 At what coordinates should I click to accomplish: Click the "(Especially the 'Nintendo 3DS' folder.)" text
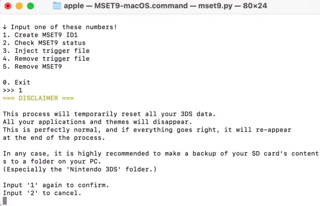coord(80,169)
